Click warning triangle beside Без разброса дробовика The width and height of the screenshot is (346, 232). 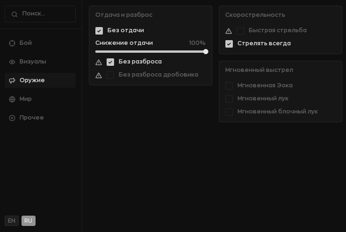coord(99,75)
